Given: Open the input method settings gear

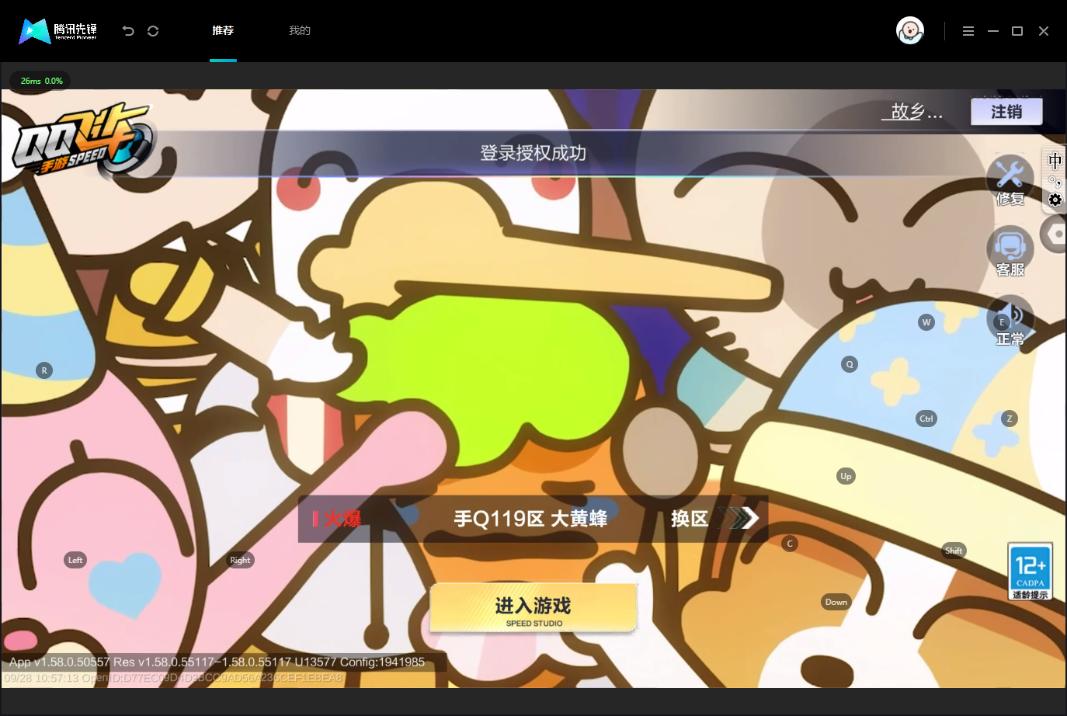Looking at the screenshot, I should click(x=1055, y=200).
